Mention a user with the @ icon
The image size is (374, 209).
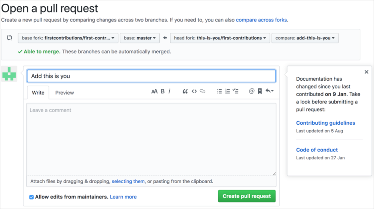tap(252, 91)
